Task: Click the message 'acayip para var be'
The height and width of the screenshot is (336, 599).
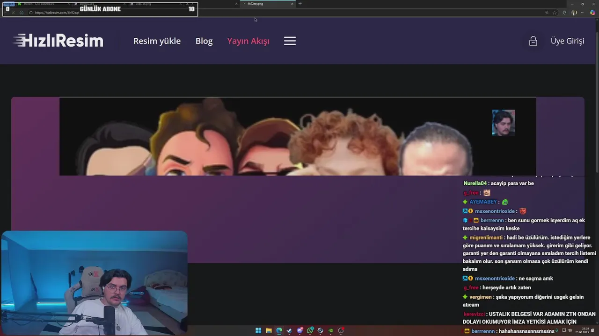Action: 512,183
